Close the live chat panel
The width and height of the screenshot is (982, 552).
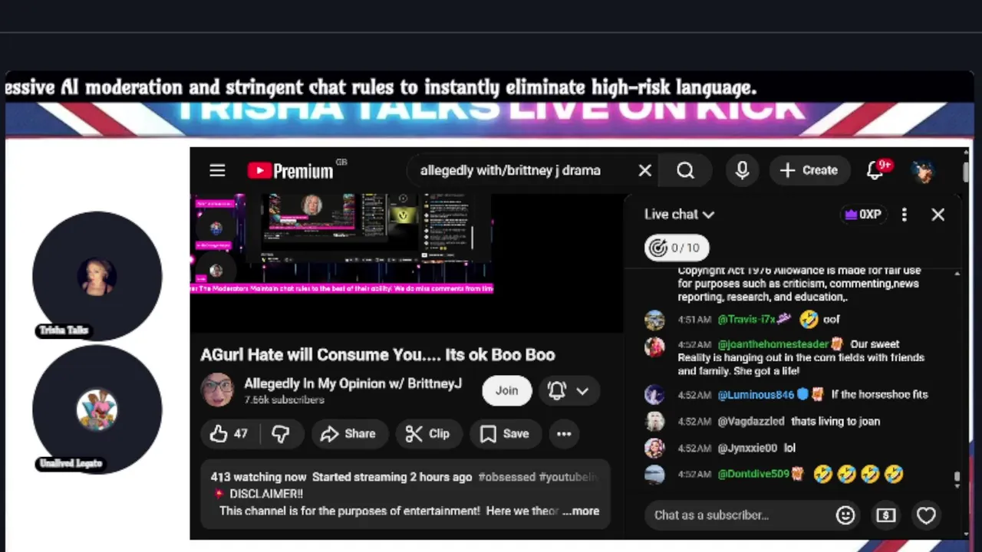tap(938, 215)
